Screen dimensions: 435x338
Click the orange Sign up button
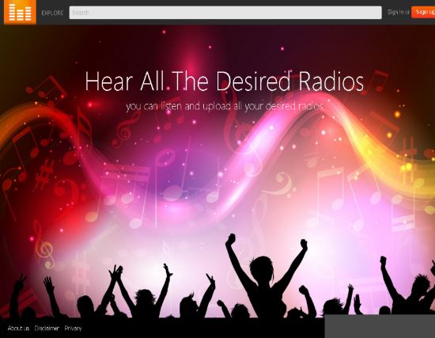423,12
